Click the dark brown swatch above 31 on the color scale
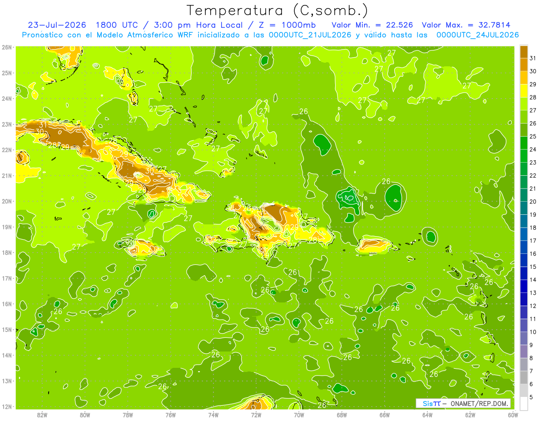The width and height of the screenshot is (545, 421). click(524, 52)
